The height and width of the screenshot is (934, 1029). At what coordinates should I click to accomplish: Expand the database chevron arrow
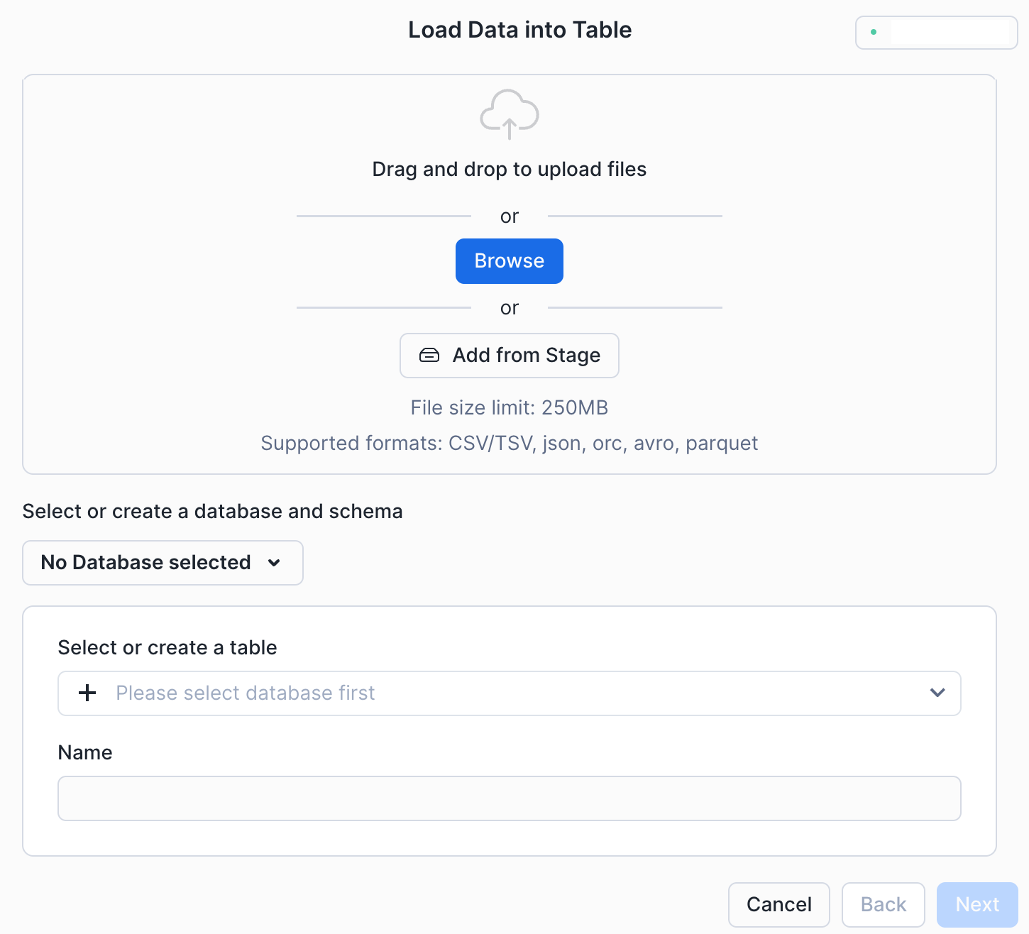click(275, 563)
